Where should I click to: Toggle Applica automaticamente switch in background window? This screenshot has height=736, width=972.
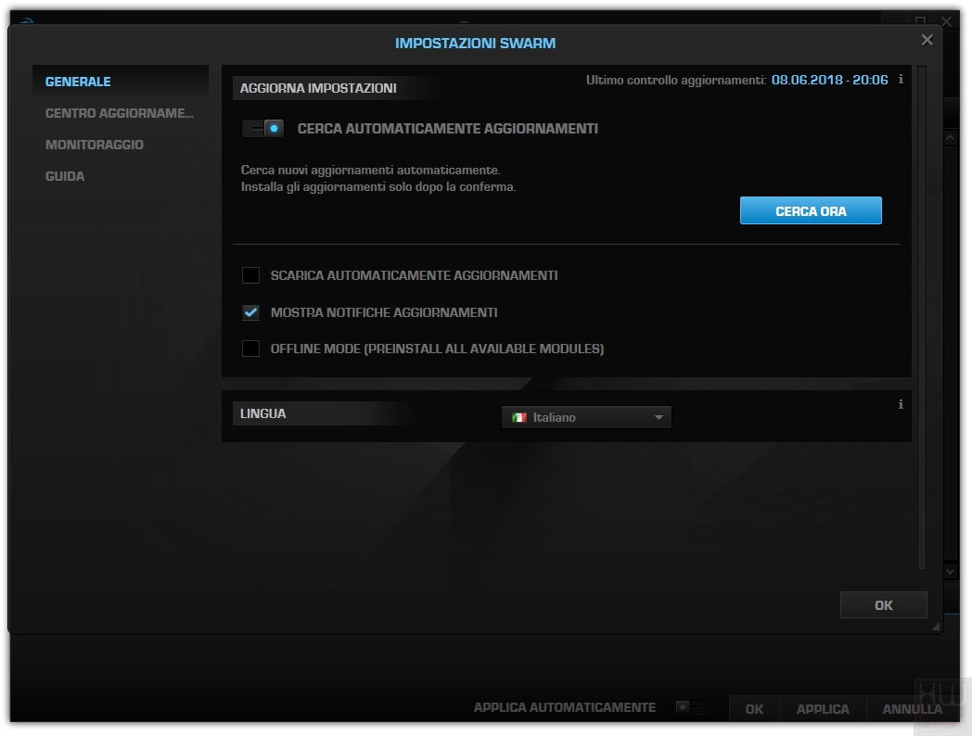[691, 707]
